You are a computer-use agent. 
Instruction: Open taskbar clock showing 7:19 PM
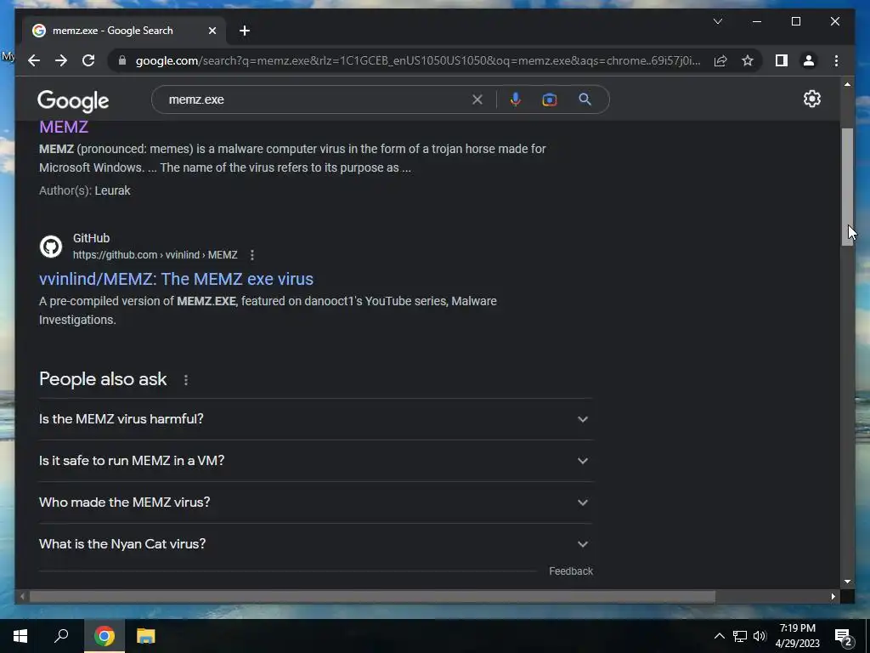(797, 636)
